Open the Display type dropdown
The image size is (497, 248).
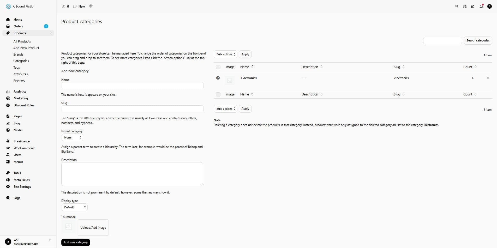pyautogui.click(x=74, y=207)
